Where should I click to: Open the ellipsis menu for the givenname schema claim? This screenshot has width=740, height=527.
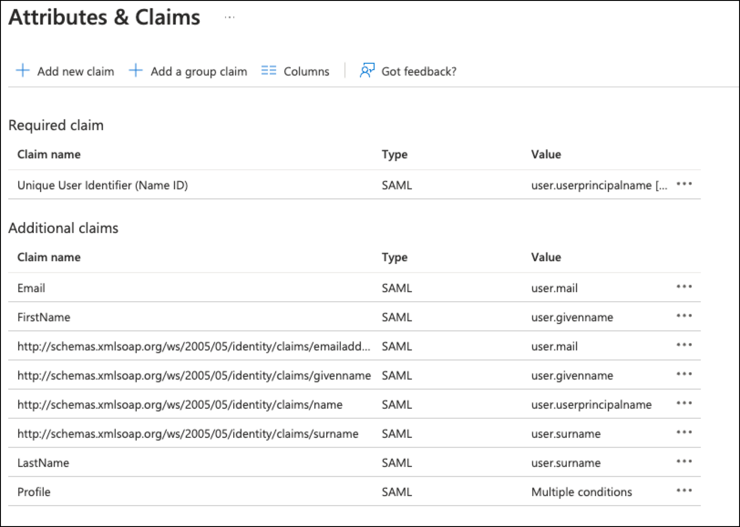click(x=683, y=374)
